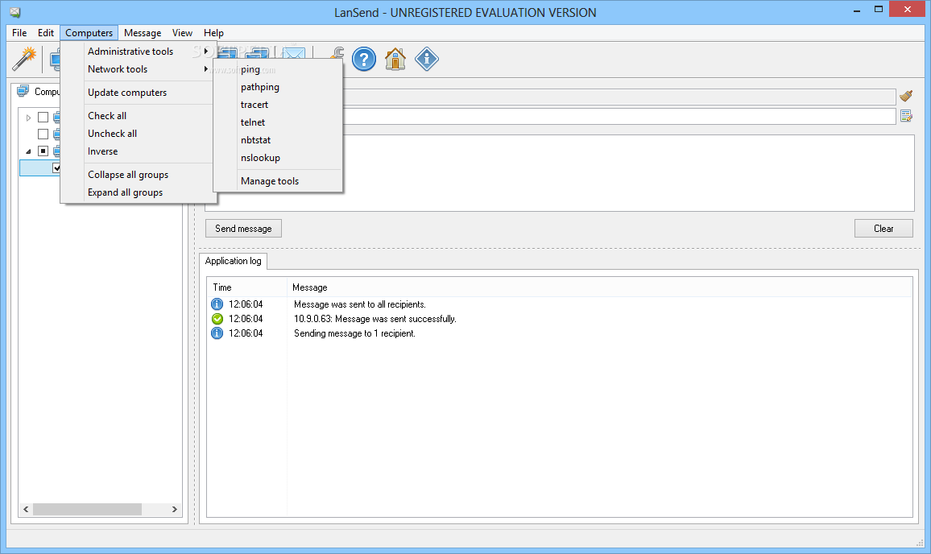
Task: Click the horizontal scrollbar thumb in tree panel
Action: (87, 510)
